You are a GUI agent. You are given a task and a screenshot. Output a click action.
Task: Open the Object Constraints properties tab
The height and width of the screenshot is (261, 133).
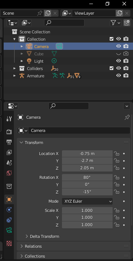(x=9, y=220)
